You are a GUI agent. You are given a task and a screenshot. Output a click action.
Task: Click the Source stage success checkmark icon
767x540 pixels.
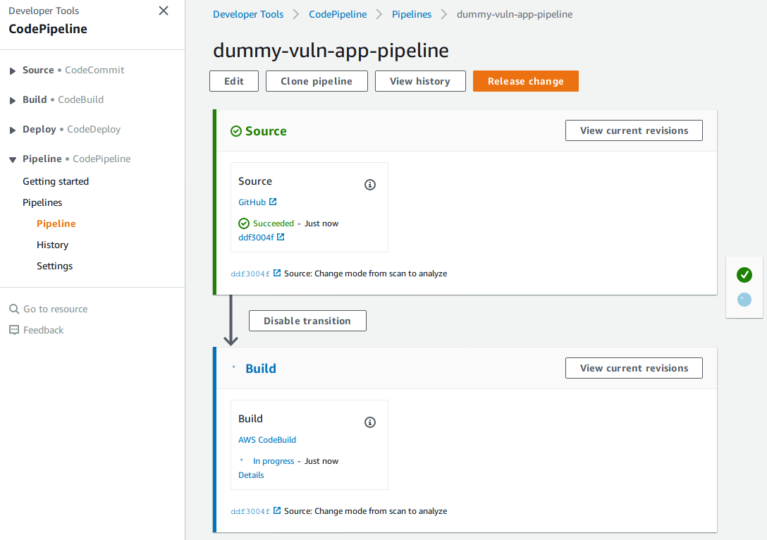click(235, 131)
